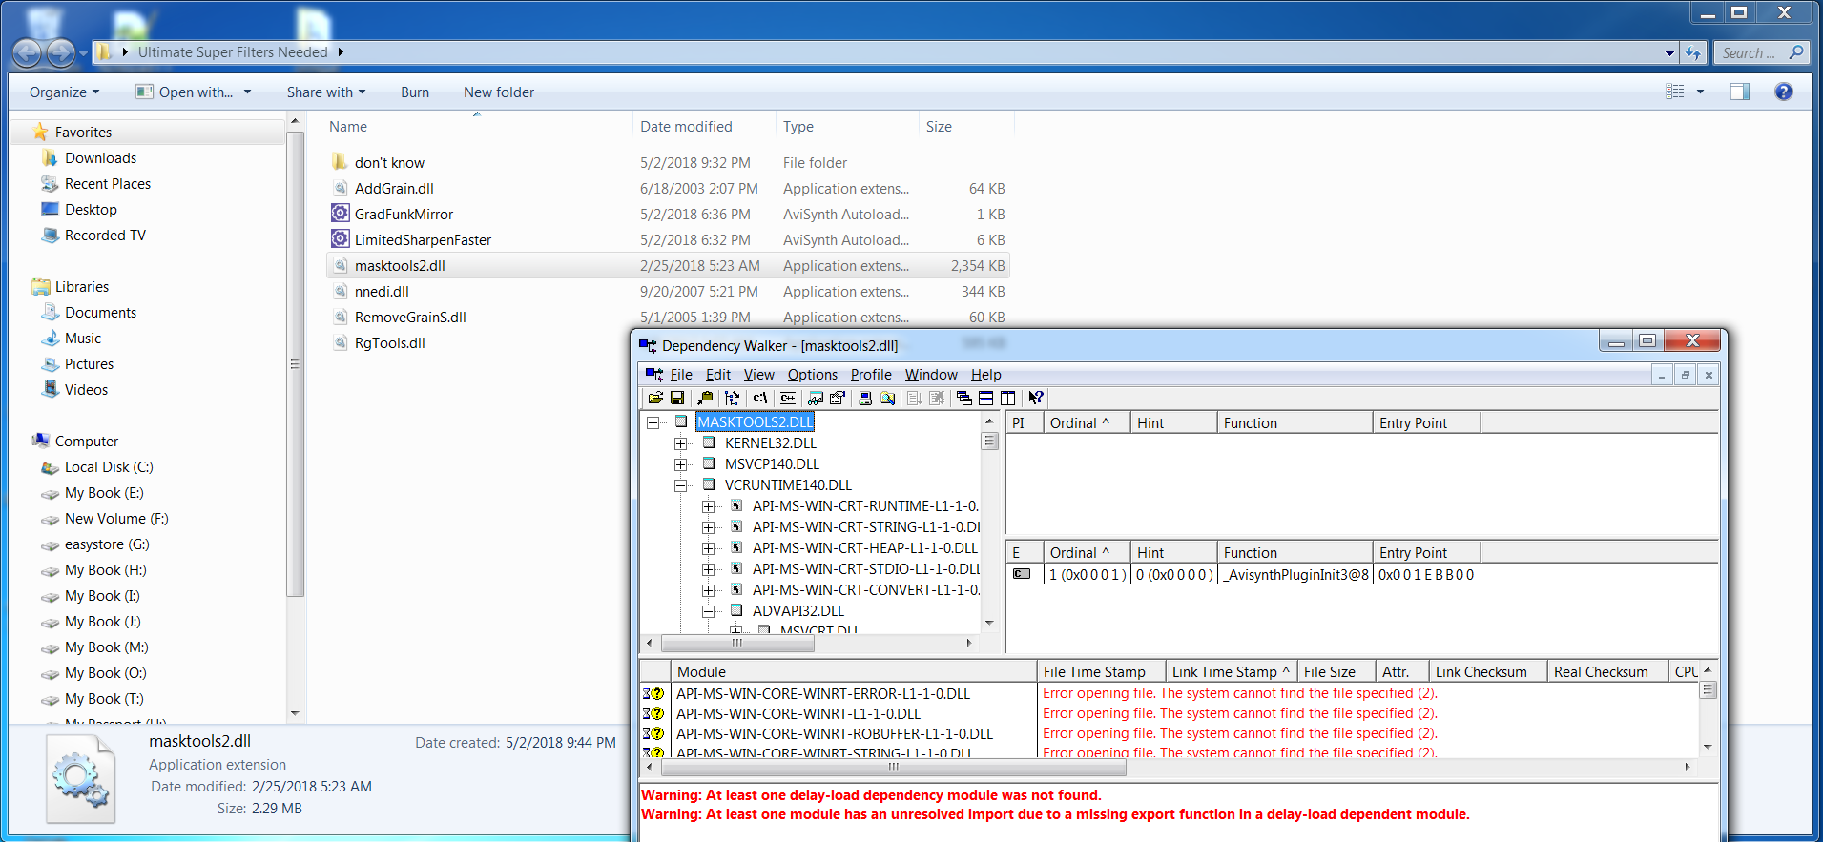
Task: Open the Dependency Walker File menu
Action: 681,375
